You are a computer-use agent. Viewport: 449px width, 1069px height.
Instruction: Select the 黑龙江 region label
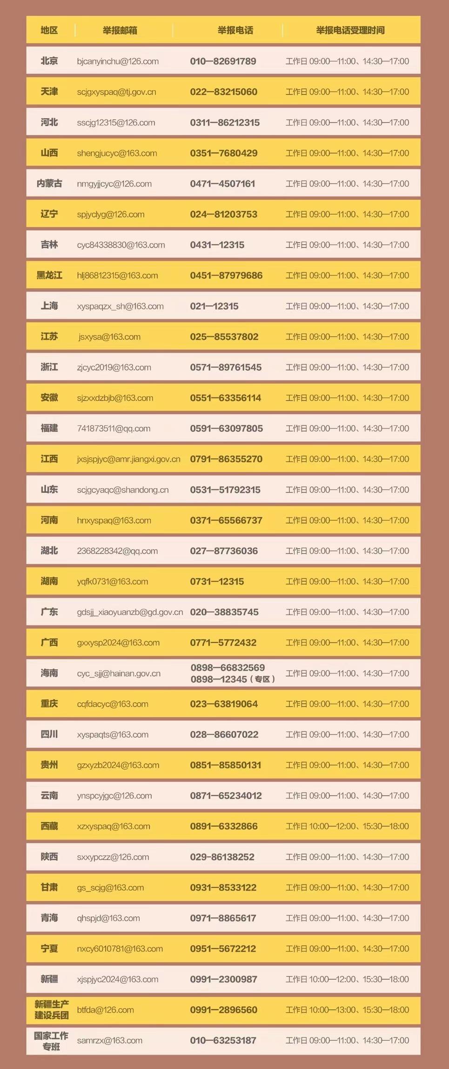coord(49,276)
